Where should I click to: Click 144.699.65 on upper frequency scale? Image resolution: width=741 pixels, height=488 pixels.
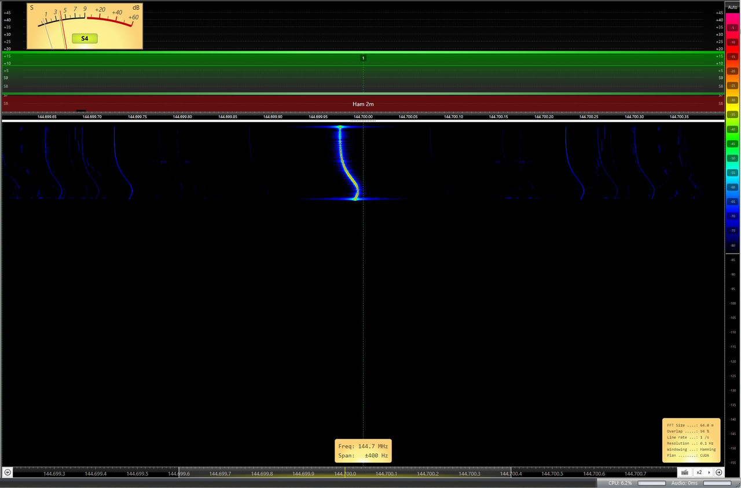point(47,116)
